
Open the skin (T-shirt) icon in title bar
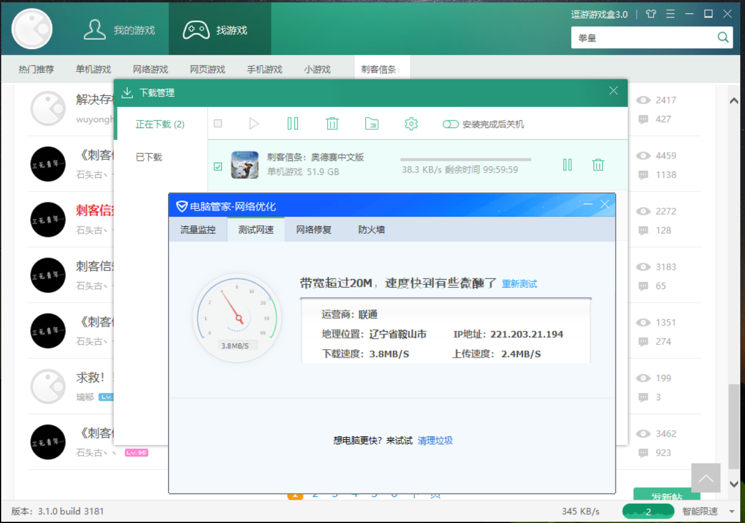651,14
